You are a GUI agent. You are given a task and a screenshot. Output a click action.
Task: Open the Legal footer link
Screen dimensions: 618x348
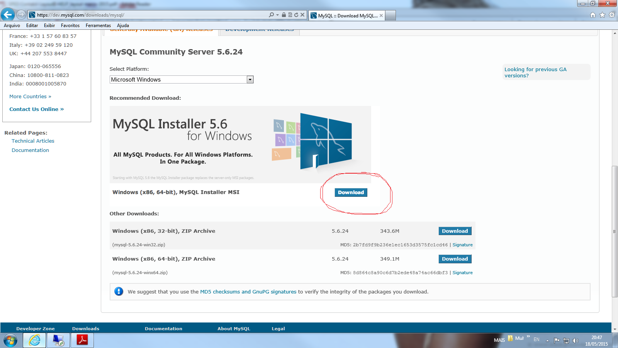278,329
